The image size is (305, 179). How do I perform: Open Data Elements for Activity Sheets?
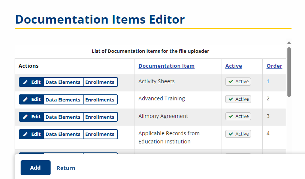click(x=63, y=82)
